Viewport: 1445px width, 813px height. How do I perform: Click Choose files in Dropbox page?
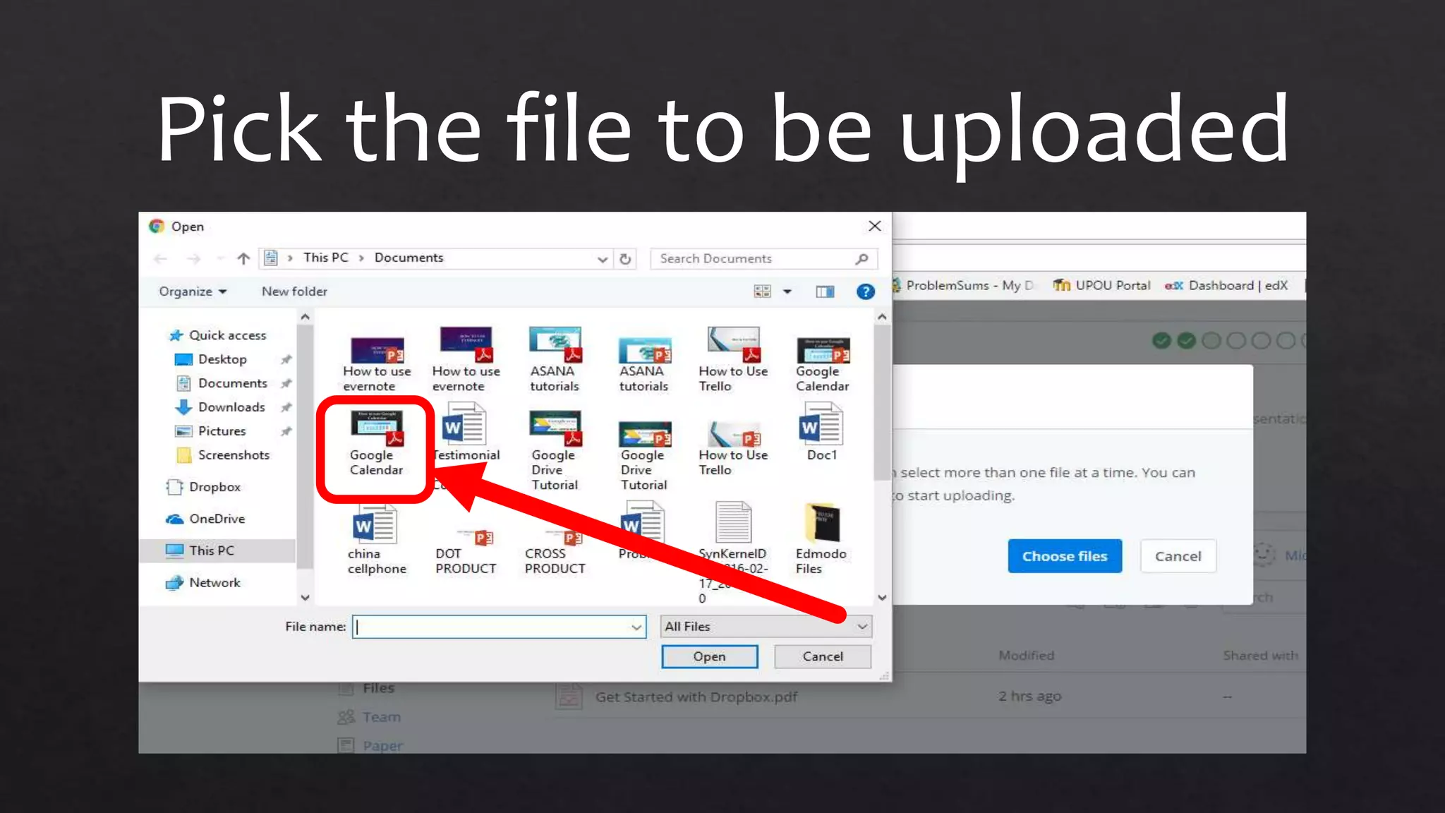pyautogui.click(x=1065, y=556)
